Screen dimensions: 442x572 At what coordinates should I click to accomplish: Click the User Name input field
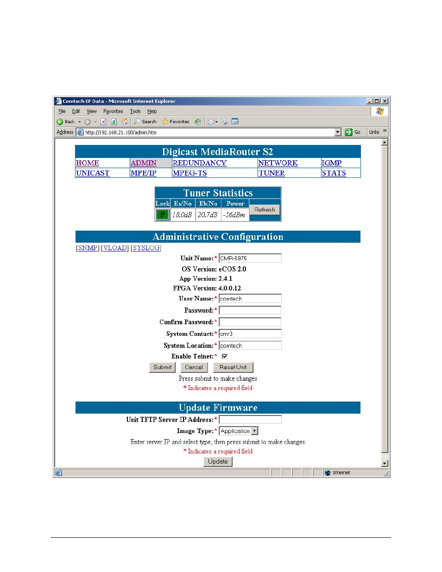pyautogui.click(x=250, y=299)
